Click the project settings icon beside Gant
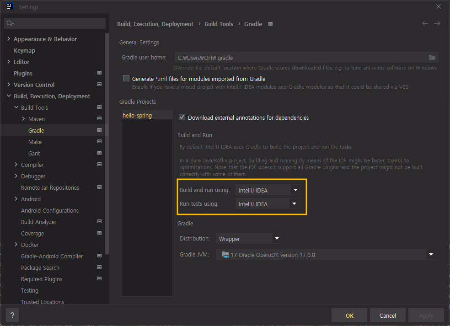 tap(99, 153)
